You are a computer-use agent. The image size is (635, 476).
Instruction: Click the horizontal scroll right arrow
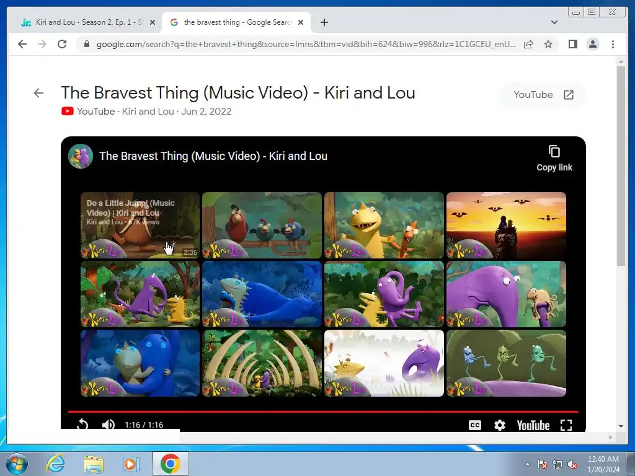(x=611, y=437)
